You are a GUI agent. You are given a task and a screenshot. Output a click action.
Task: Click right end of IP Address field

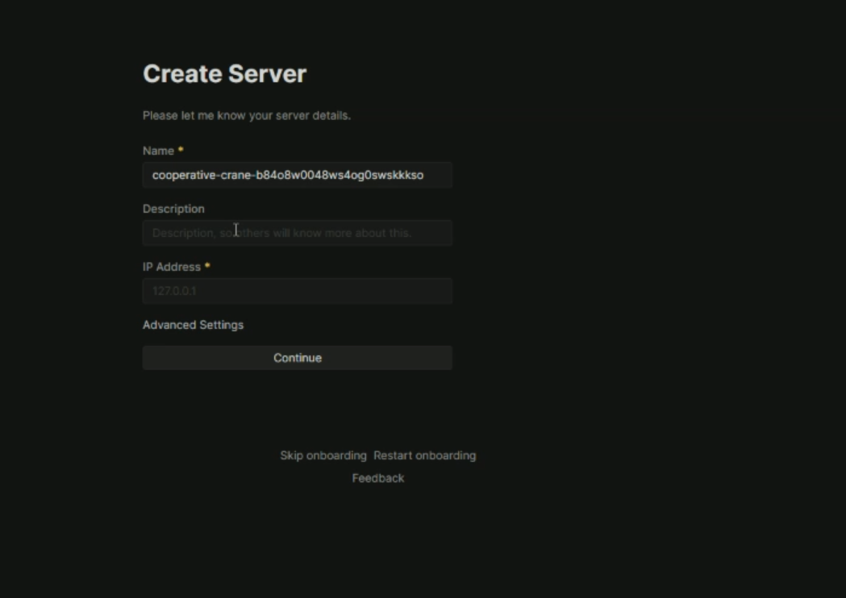coord(436,291)
